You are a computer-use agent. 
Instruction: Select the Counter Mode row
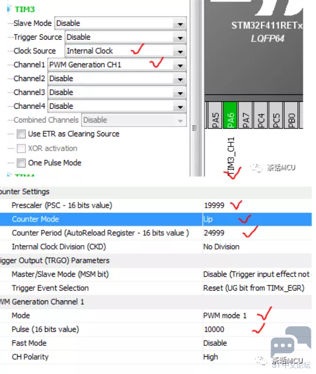tap(156, 219)
